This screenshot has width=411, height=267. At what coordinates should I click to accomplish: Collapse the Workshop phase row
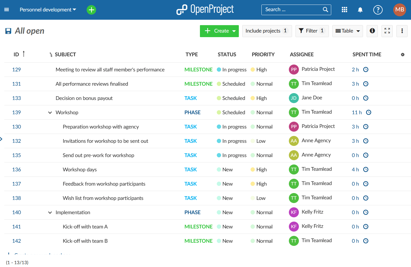[50, 113]
